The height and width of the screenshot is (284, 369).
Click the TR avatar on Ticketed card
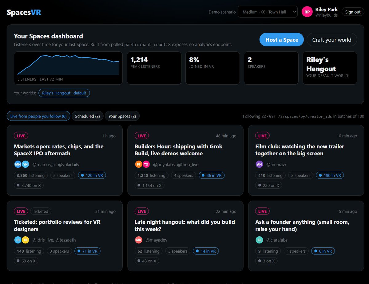[25, 240]
